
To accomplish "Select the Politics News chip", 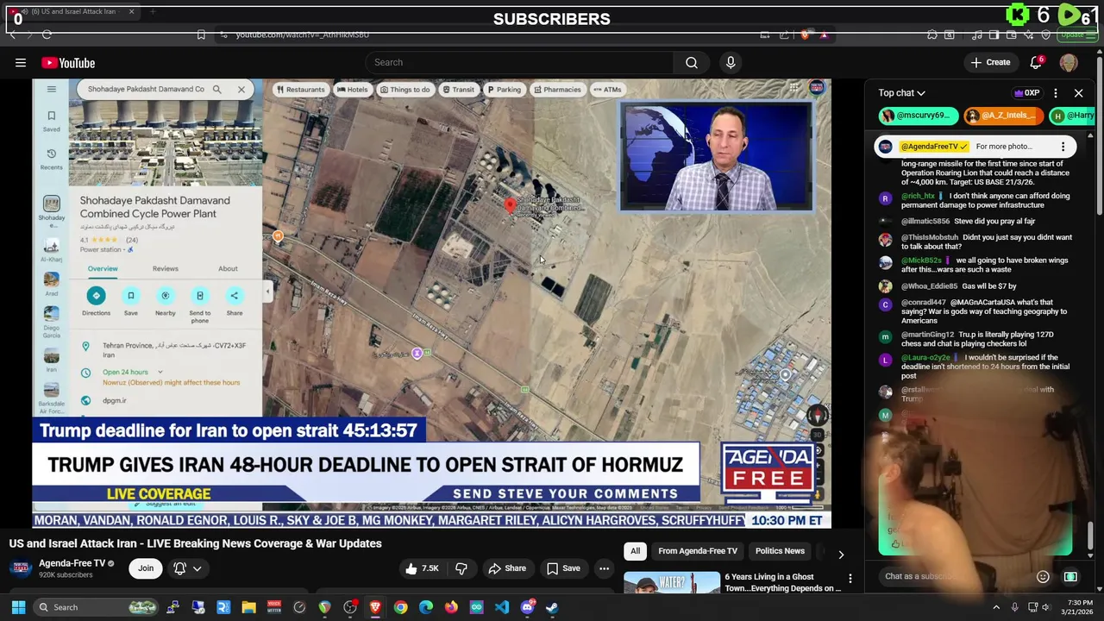I will (x=780, y=551).
